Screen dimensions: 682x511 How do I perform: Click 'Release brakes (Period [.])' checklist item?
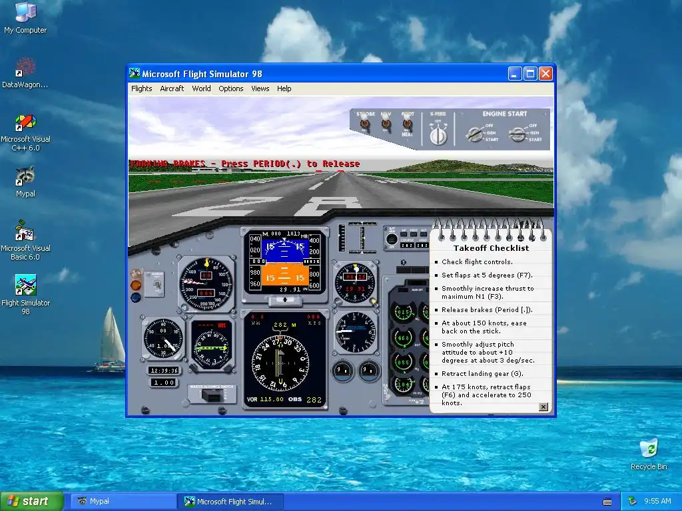tap(487, 310)
